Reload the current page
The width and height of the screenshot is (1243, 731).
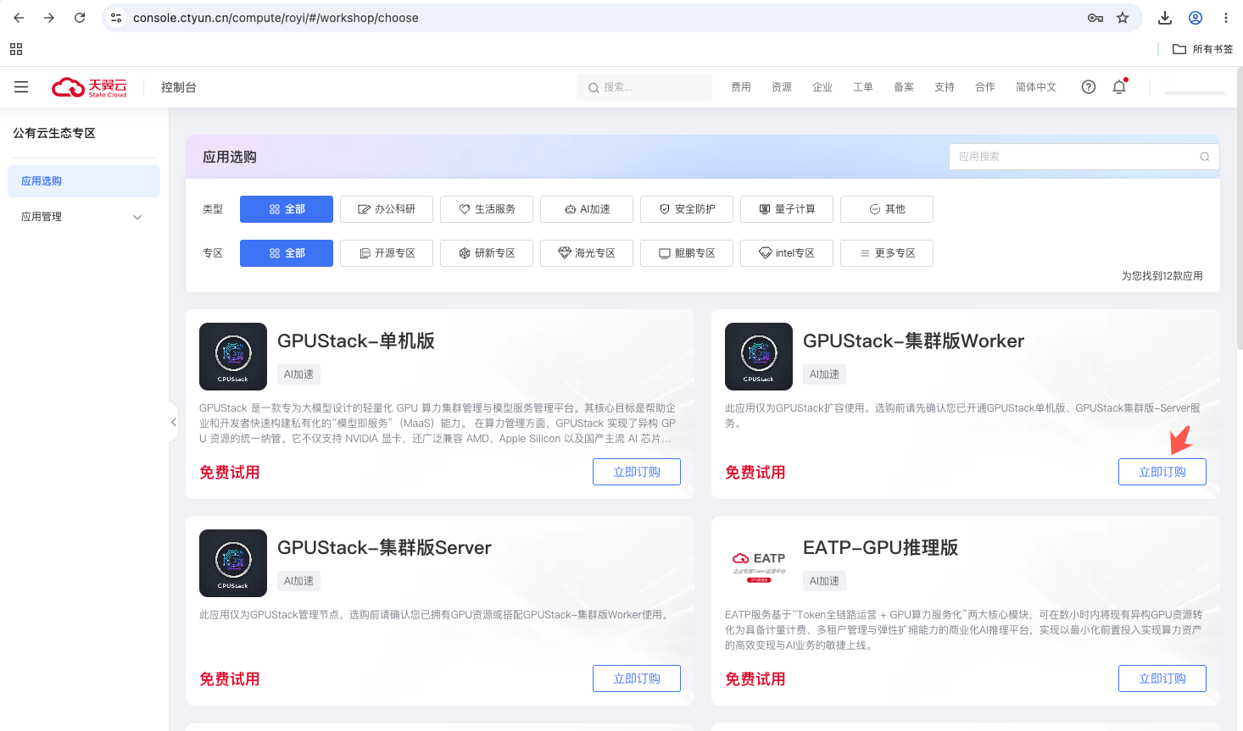[80, 18]
